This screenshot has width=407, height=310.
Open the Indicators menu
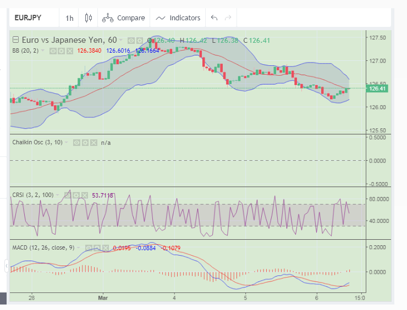tap(178, 18)
